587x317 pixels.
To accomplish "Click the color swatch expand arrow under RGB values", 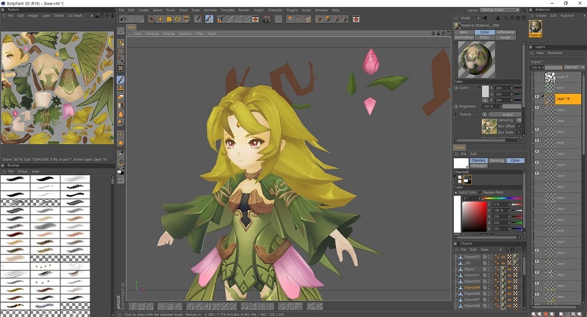I will [485, 100].
